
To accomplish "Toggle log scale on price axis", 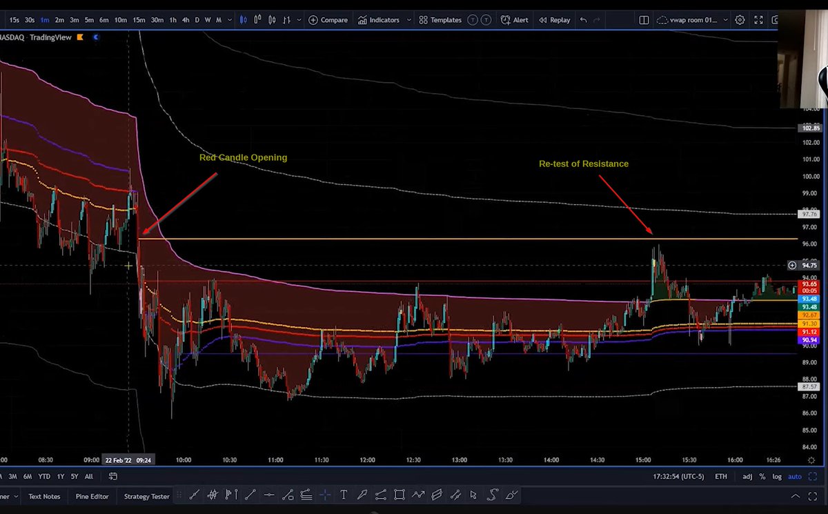I will [779, 476].
